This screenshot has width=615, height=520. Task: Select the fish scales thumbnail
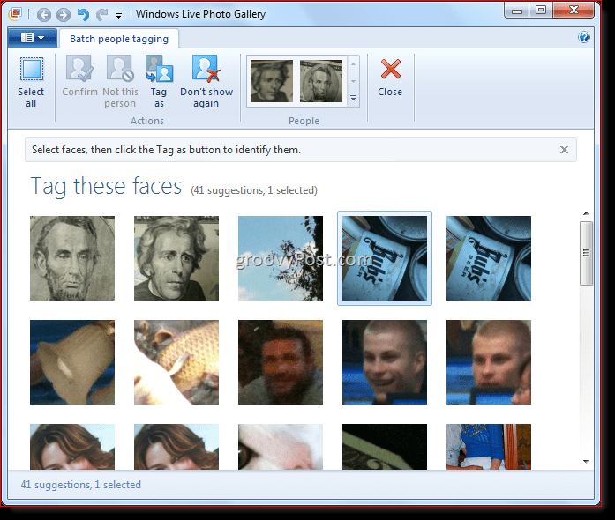tap(176, 362)
